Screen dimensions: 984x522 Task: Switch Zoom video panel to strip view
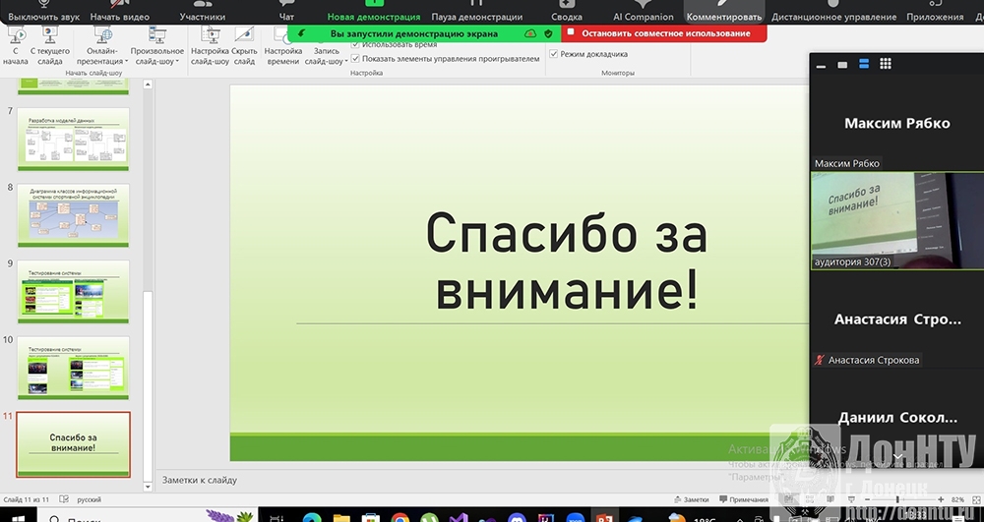[x=864, y=64]
